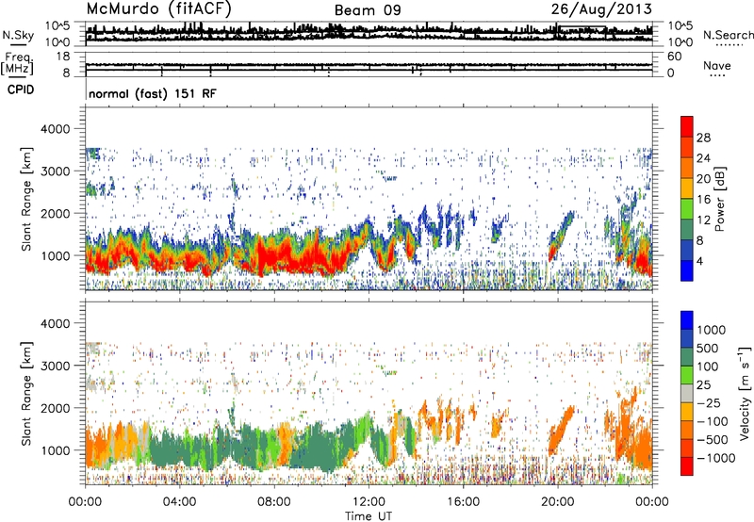This screenshot has width=754, height=522.
Task: Click the 'CPID' row label
Action: click(21, 90)
